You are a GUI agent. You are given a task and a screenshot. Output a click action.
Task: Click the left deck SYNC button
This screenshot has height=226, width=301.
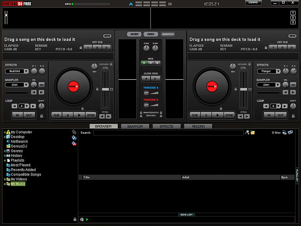pos(91,115)
